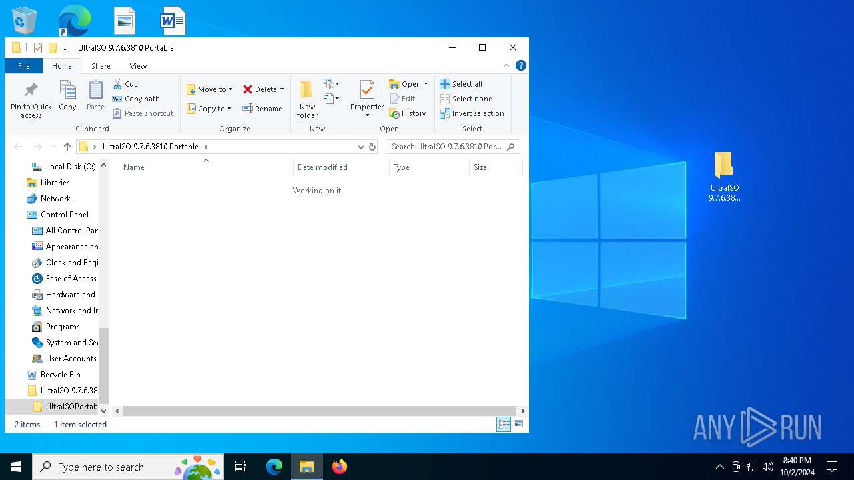Delete the selected item

[260, 89]
